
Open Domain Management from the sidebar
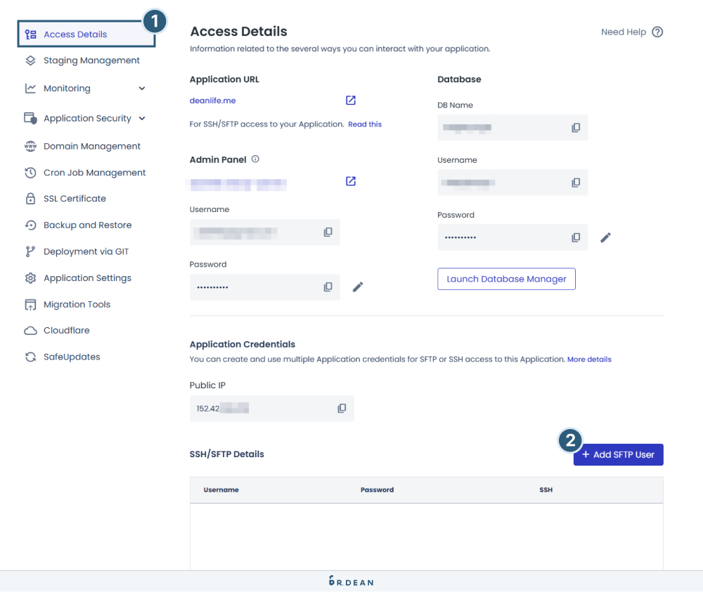pos(91,145)
